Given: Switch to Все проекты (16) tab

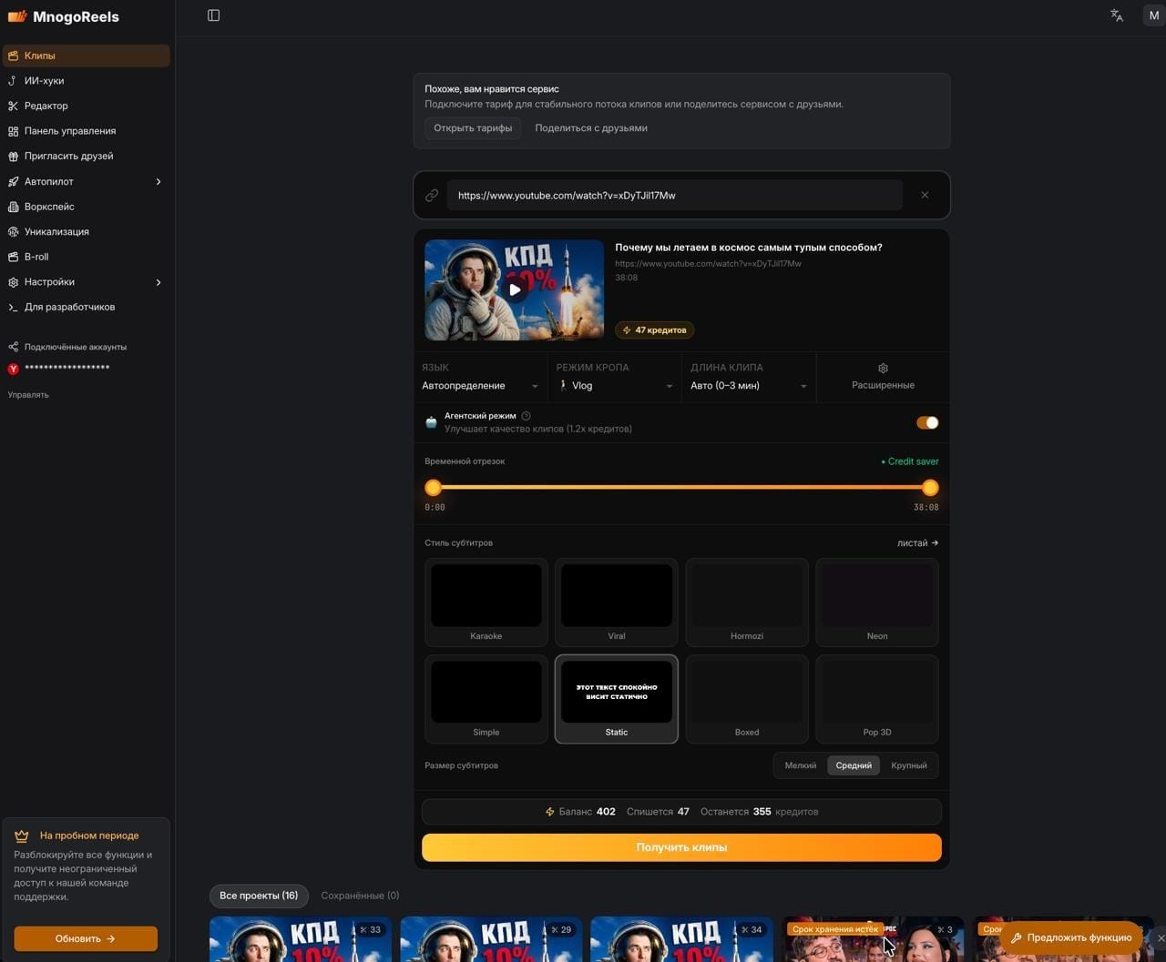Looking at the screenshot, I should 259,896.
